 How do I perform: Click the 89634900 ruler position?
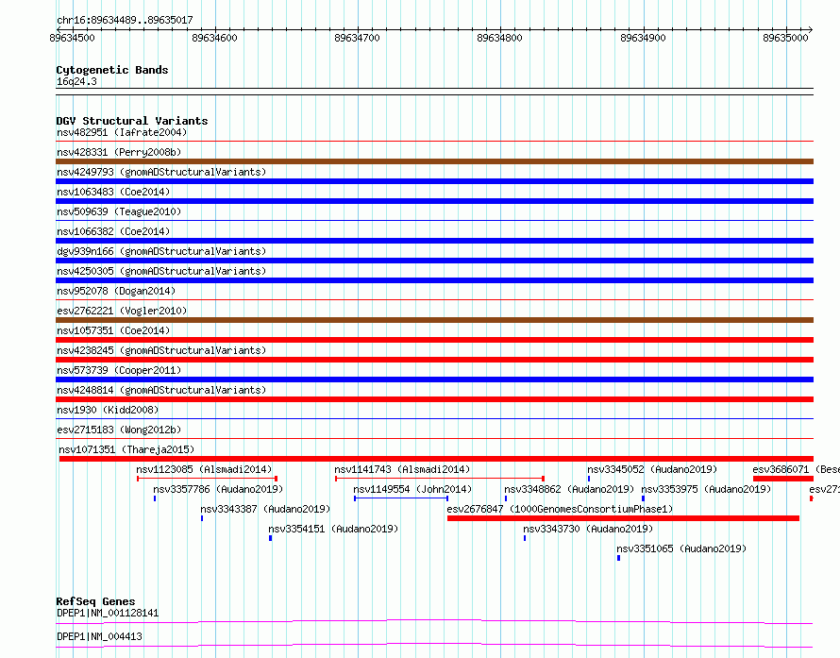click(x=643, y=38)
